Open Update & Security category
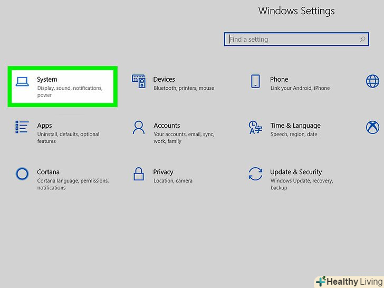This screenshot has height=288, width=384. (x=296, y=172)
